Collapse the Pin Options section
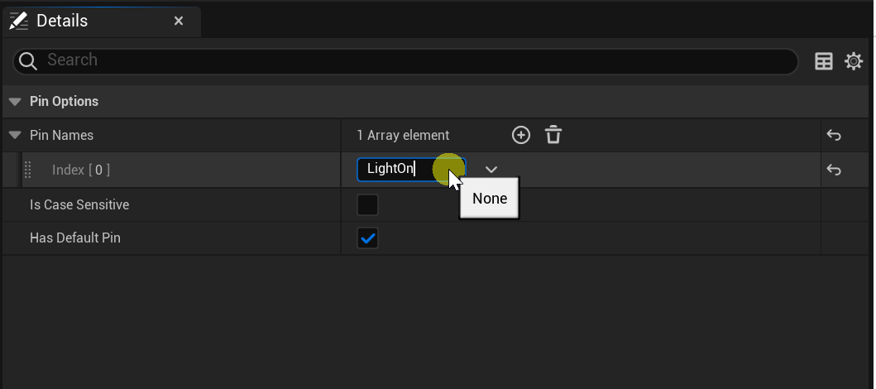Viewport: 876px width, 389px height. [x=15, y=102]
